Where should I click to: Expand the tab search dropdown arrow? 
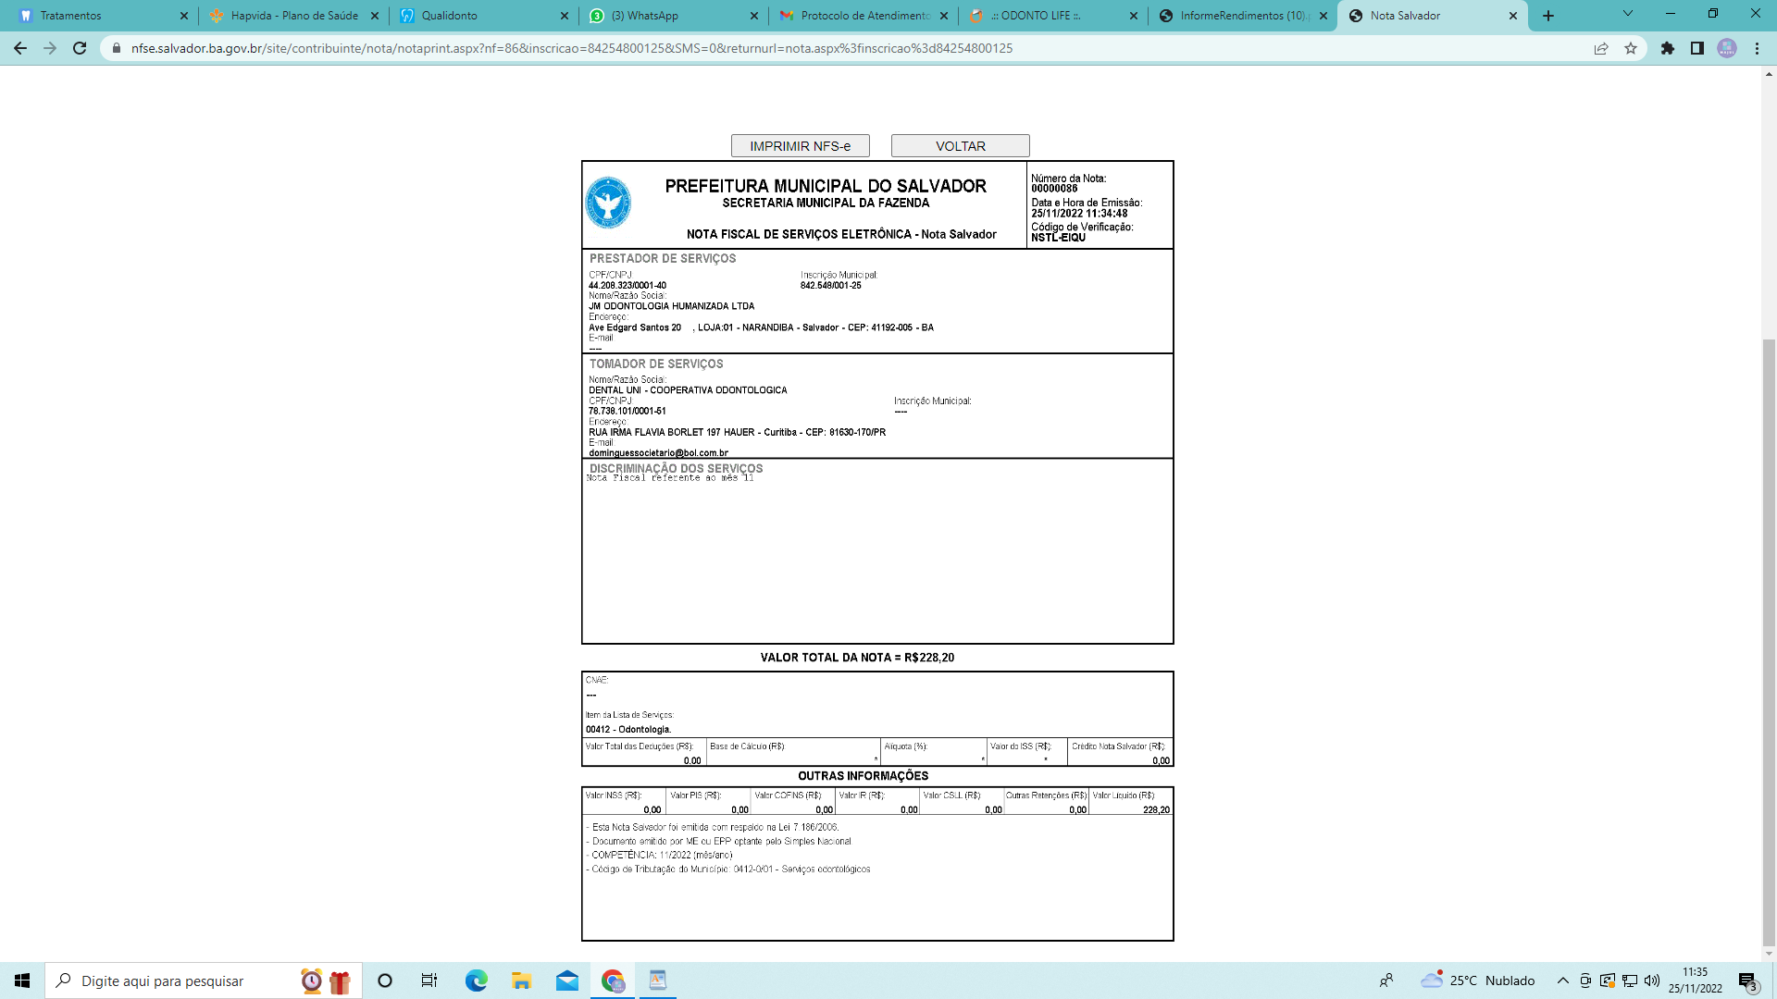(x=1627, y=14)
